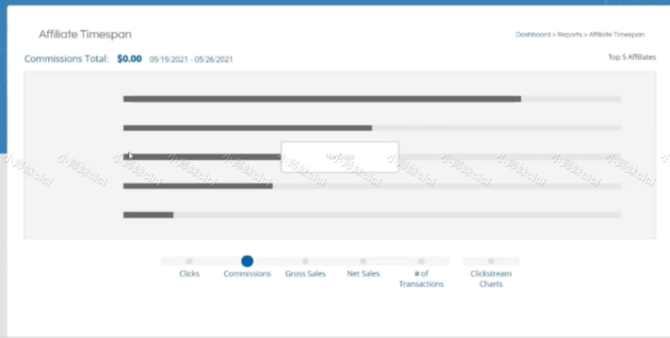Select the Net Sales radio dot
Viewport: 670px width, 338px height.
(363, 261)
